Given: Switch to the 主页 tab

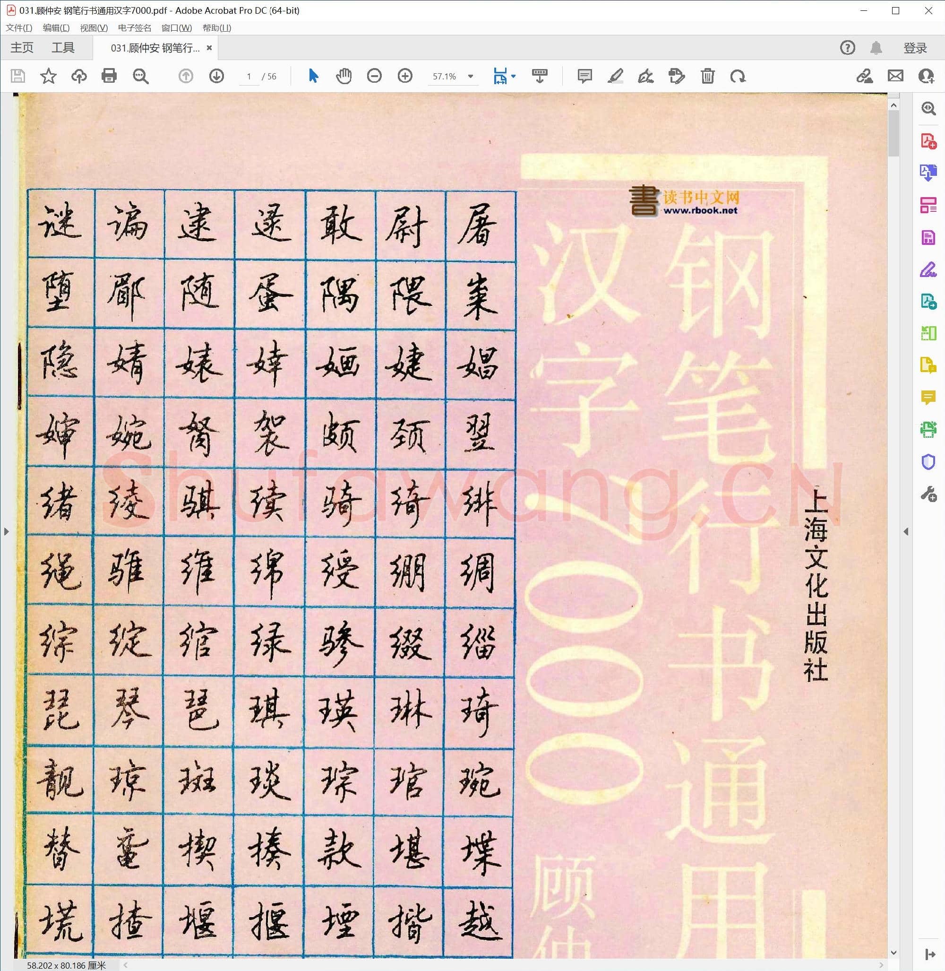Looking at the screenshot, I should click(22, 47).
